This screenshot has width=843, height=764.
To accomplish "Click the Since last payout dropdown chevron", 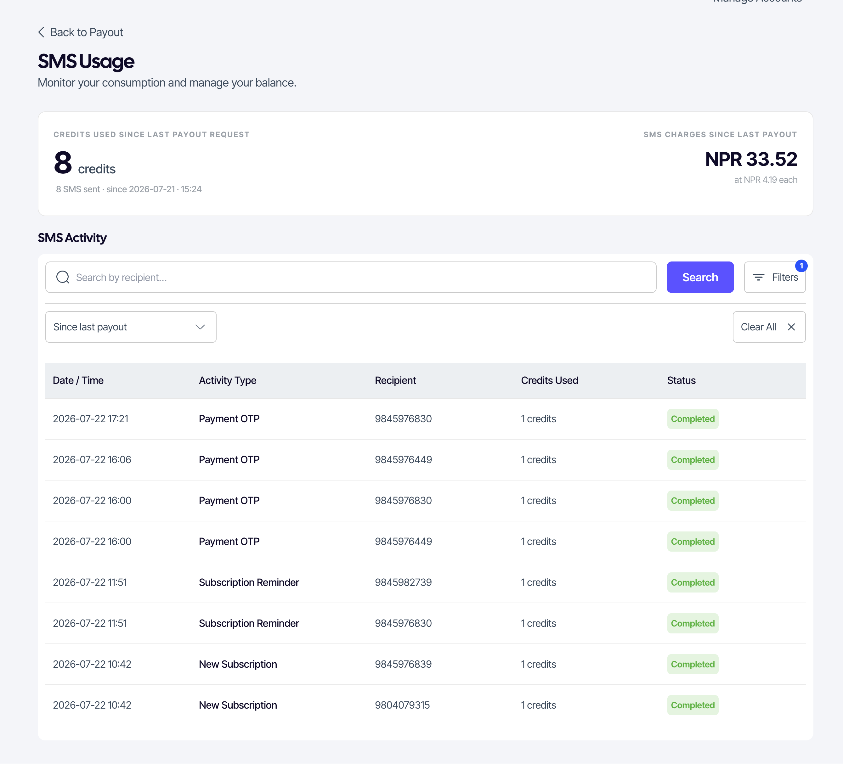I will [200, 327].
